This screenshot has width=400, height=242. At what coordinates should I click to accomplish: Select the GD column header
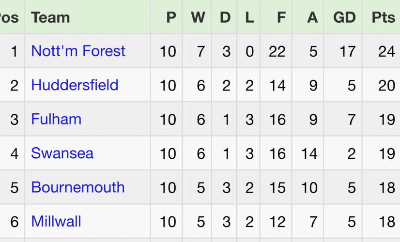[x=344, y=17]
